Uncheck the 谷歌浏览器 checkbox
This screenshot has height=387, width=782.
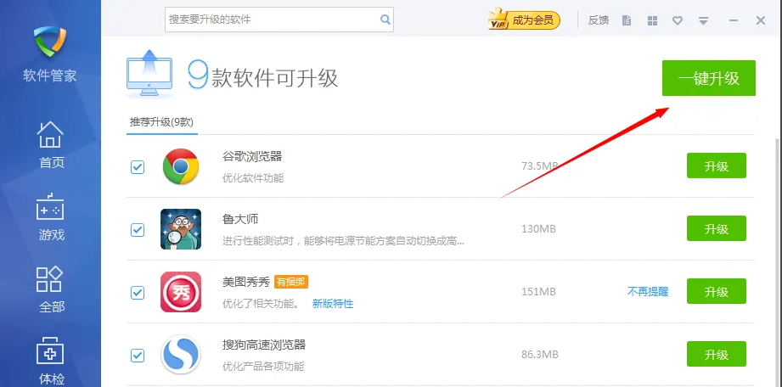point(138,166)
